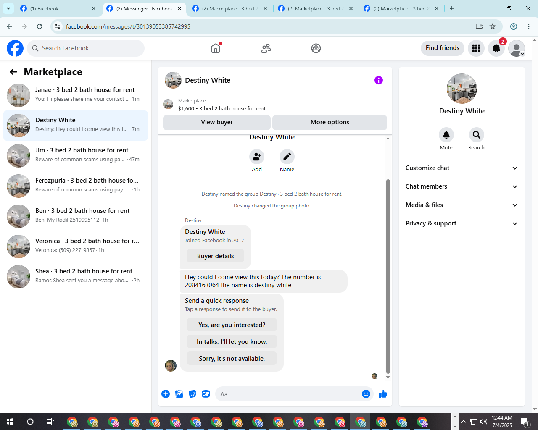Choose a sticker in composer

tap(193, 394)
